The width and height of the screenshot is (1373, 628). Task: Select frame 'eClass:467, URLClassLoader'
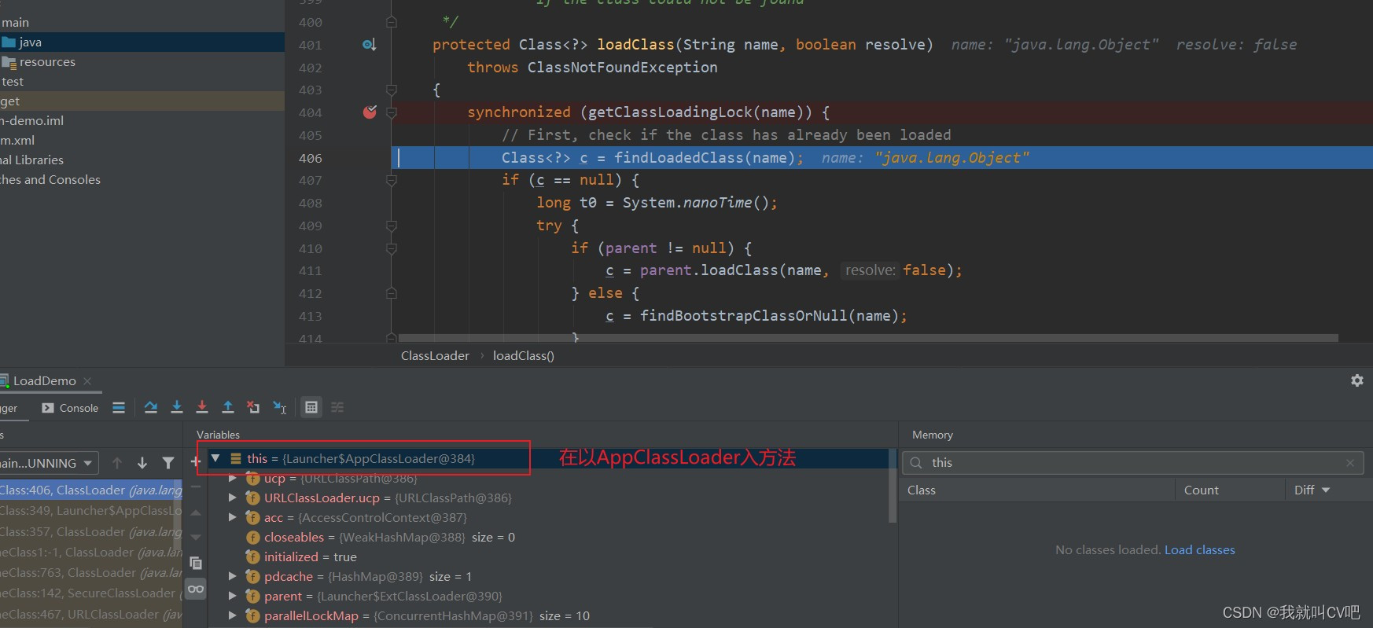pyautogui.click(x=91, y=614)
